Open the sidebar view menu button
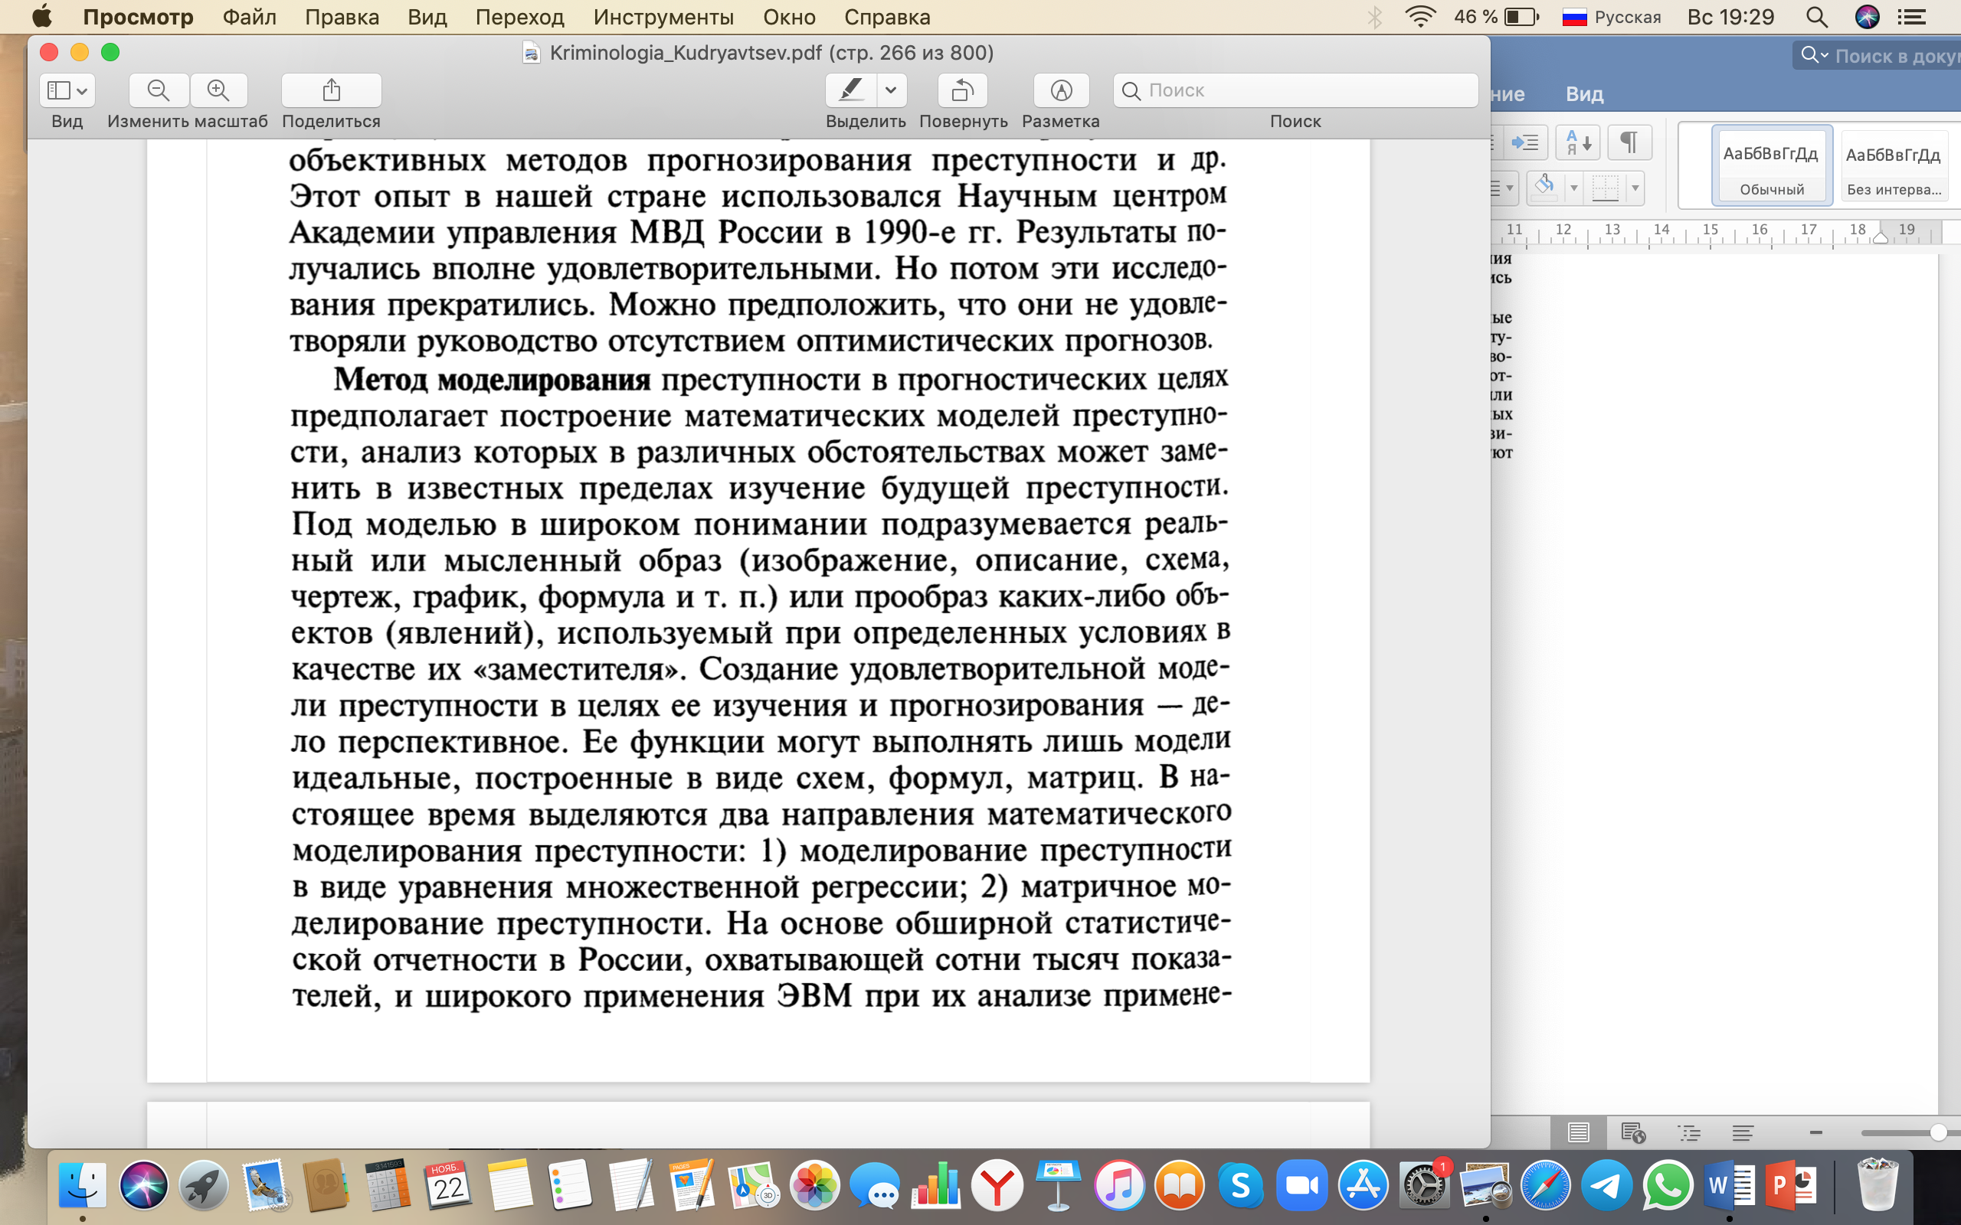 [67, 90]
